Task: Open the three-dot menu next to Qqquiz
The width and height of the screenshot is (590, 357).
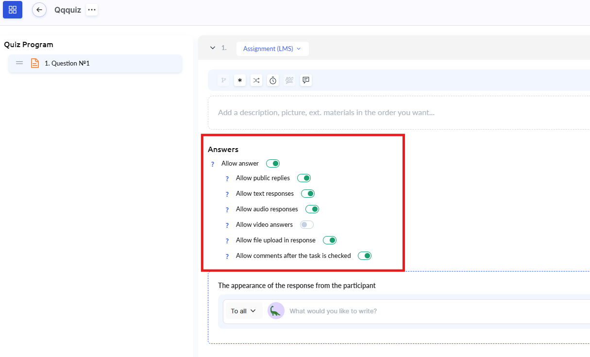Action: tap(92, 10)
